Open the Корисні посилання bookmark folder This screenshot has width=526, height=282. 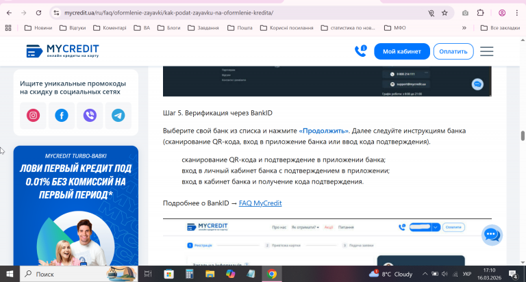pos(287,28)
